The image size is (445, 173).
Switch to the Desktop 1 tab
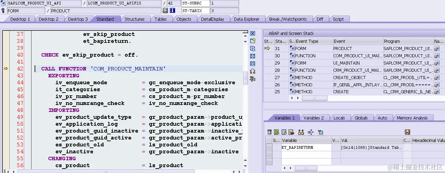[20, 19]
